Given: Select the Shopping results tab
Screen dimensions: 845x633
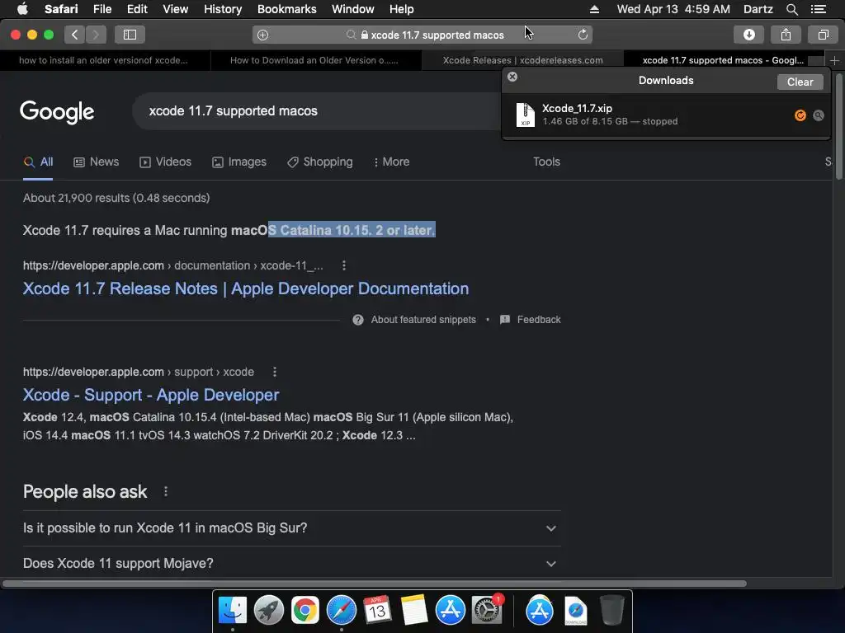Looking at the screenshot, I should click(320, 162).
